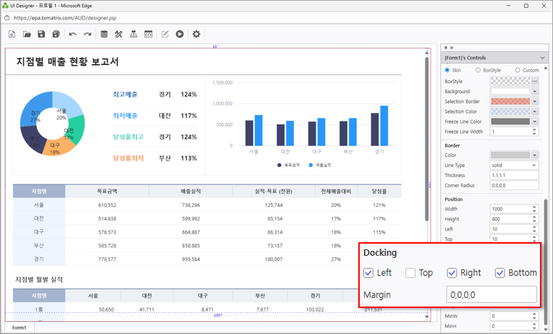This screenshot has height=334, width=553.
Task: Undo the last action
Action: [x=72, y=34]
